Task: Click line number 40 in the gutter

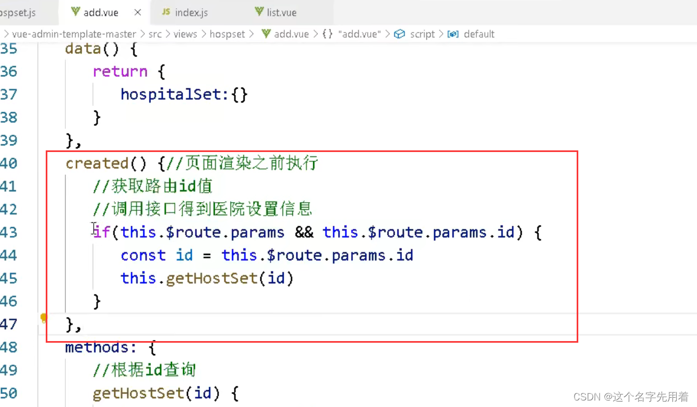Action: (x=9, y=163)
